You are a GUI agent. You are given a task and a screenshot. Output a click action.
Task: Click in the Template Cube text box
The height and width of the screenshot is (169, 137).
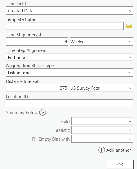[65, 26]
